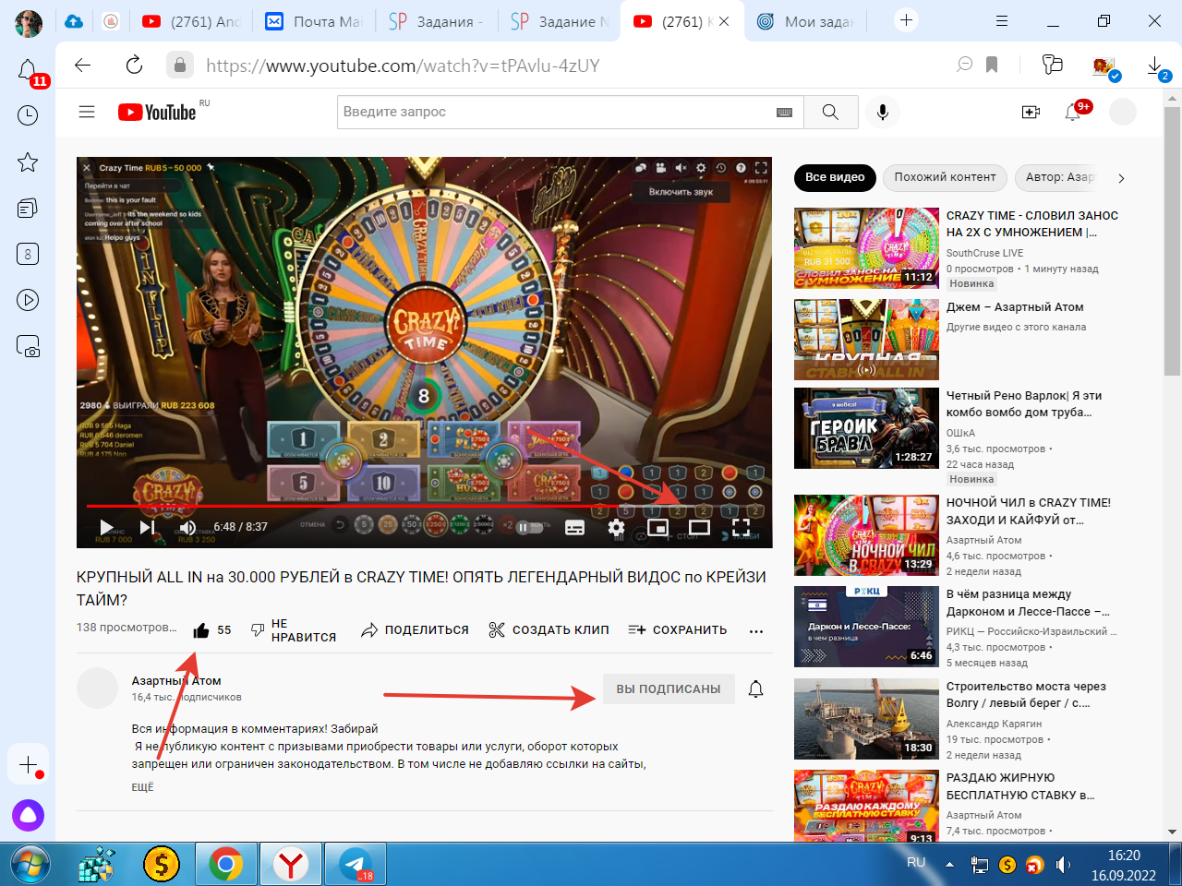Open the channel avatar picture
Viewport: 1182px width, 886px height.
click(97, 688)
